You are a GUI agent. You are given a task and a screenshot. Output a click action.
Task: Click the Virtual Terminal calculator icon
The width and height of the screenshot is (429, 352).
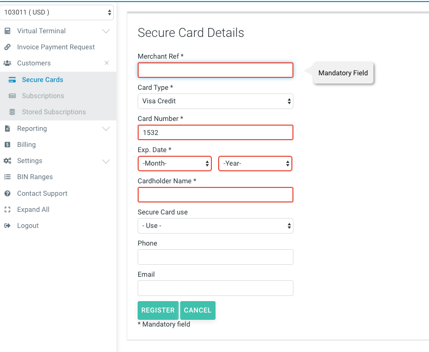click(7, 31)
